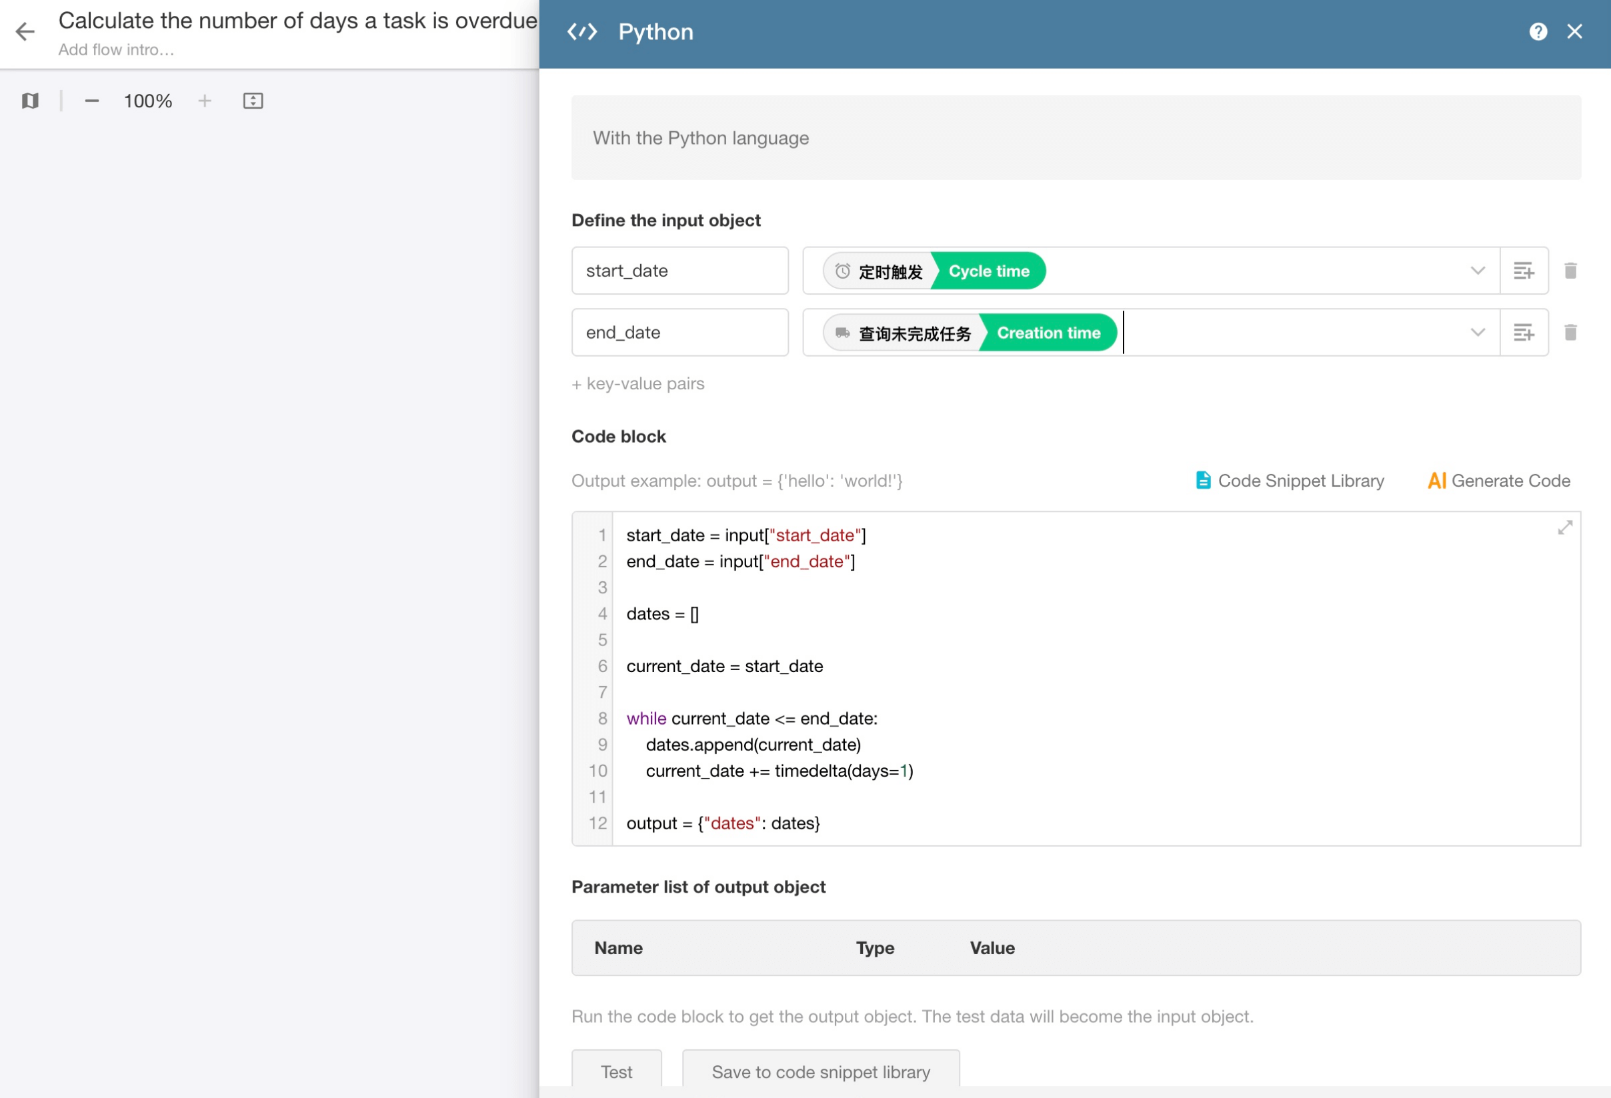Click Save to code snippet library

click(821, 1071)
